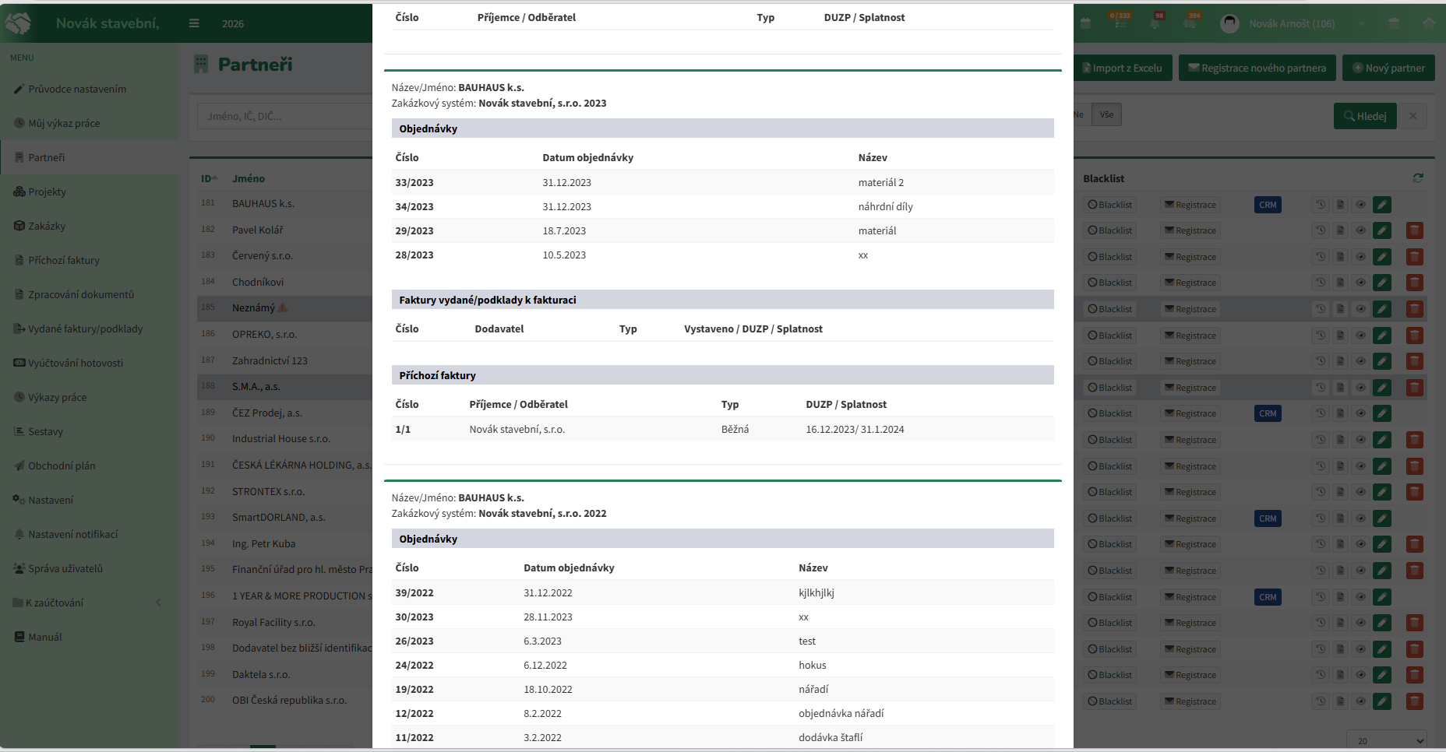Open Příchozí faktury in sidebar

pyautogui.click(x=64, y=260)
